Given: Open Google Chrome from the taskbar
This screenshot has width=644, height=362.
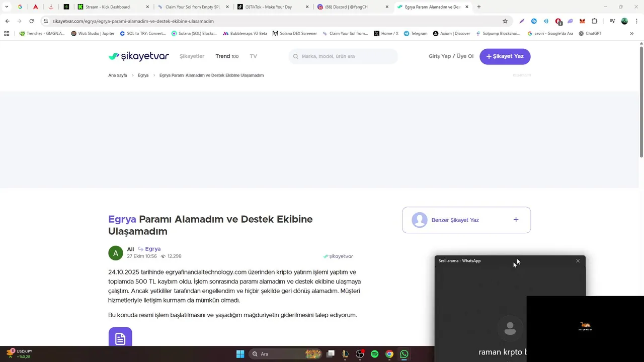Looking at the screenshot, I should [x=389, y=354].
